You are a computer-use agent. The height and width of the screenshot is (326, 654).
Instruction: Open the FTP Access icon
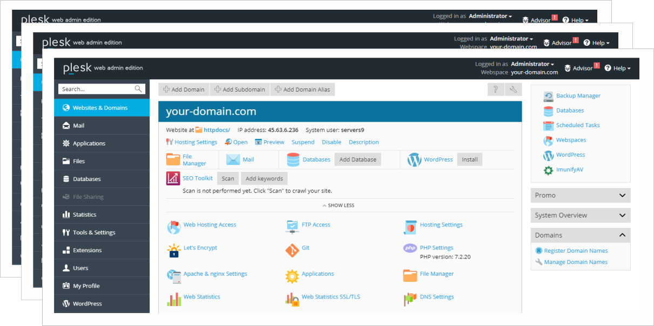[292, 227]
